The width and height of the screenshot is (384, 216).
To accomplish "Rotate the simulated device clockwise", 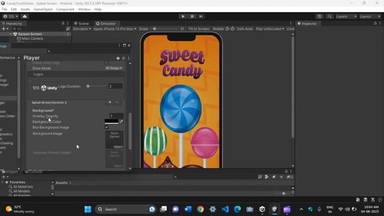I will coord(232,29).
